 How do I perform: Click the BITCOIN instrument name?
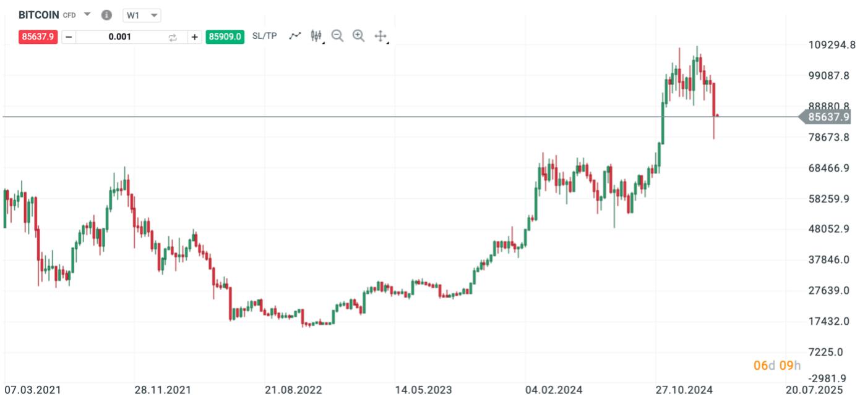point(39,15)
